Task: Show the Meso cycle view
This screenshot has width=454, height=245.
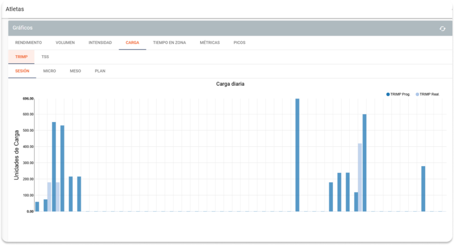Action: tap(75, 71)
